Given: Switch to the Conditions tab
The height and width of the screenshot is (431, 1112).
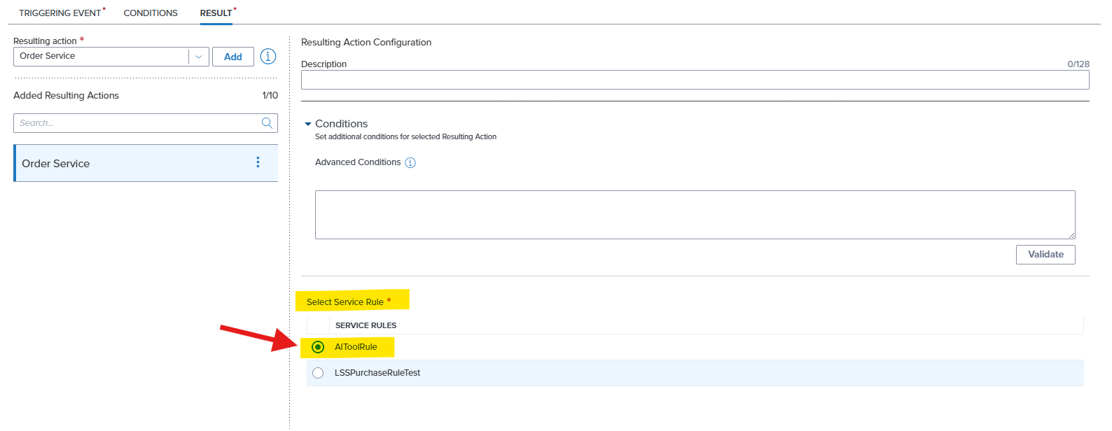Looking at the screenshot, I should [x=151, y=13].
